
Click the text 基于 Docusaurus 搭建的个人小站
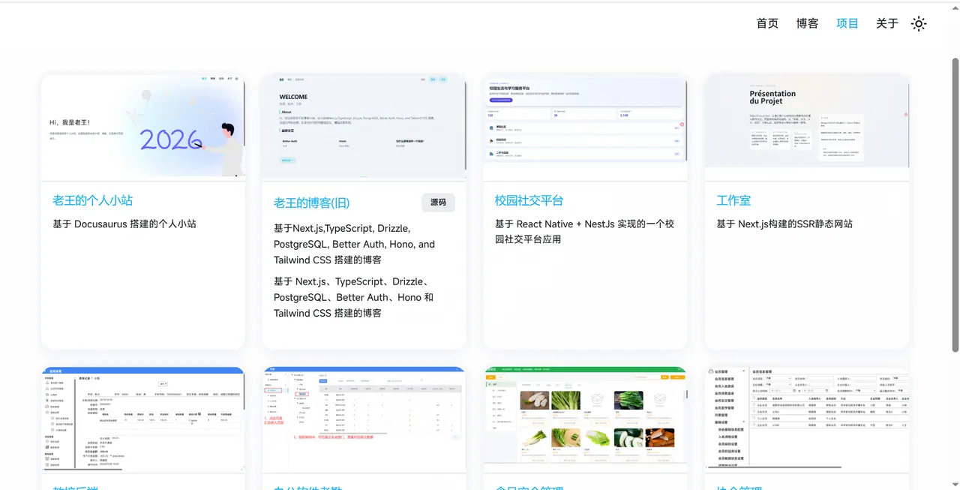(124, 224)
